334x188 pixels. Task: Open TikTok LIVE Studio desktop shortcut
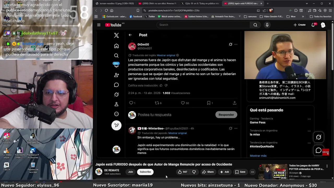[7, 138]
